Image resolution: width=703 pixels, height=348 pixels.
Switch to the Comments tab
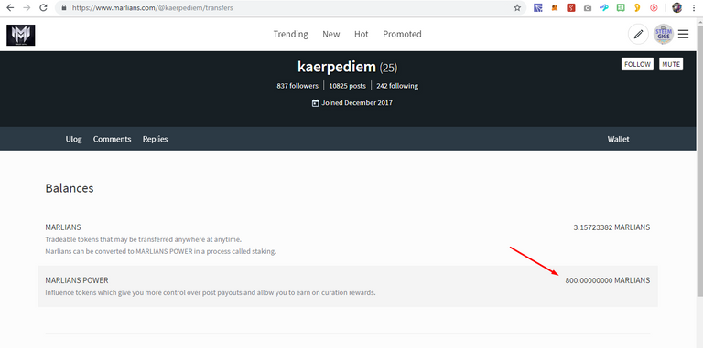(x=112, y=139)
